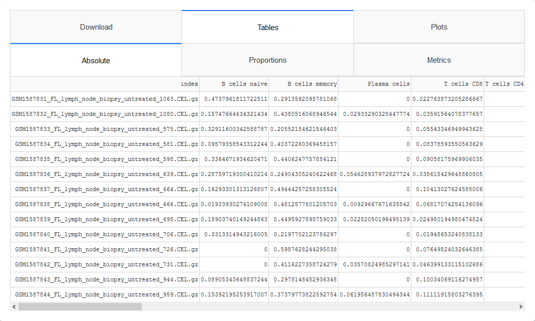
Task: Select the Tables tab
Action: coord(267,27)
